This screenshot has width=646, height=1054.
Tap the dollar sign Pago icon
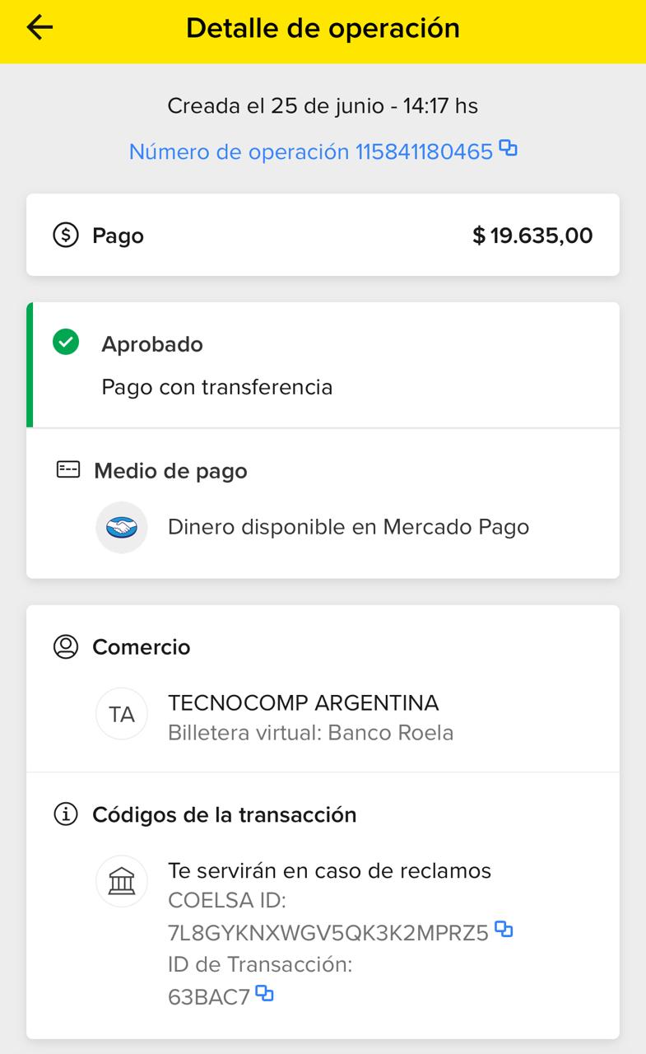66,236
